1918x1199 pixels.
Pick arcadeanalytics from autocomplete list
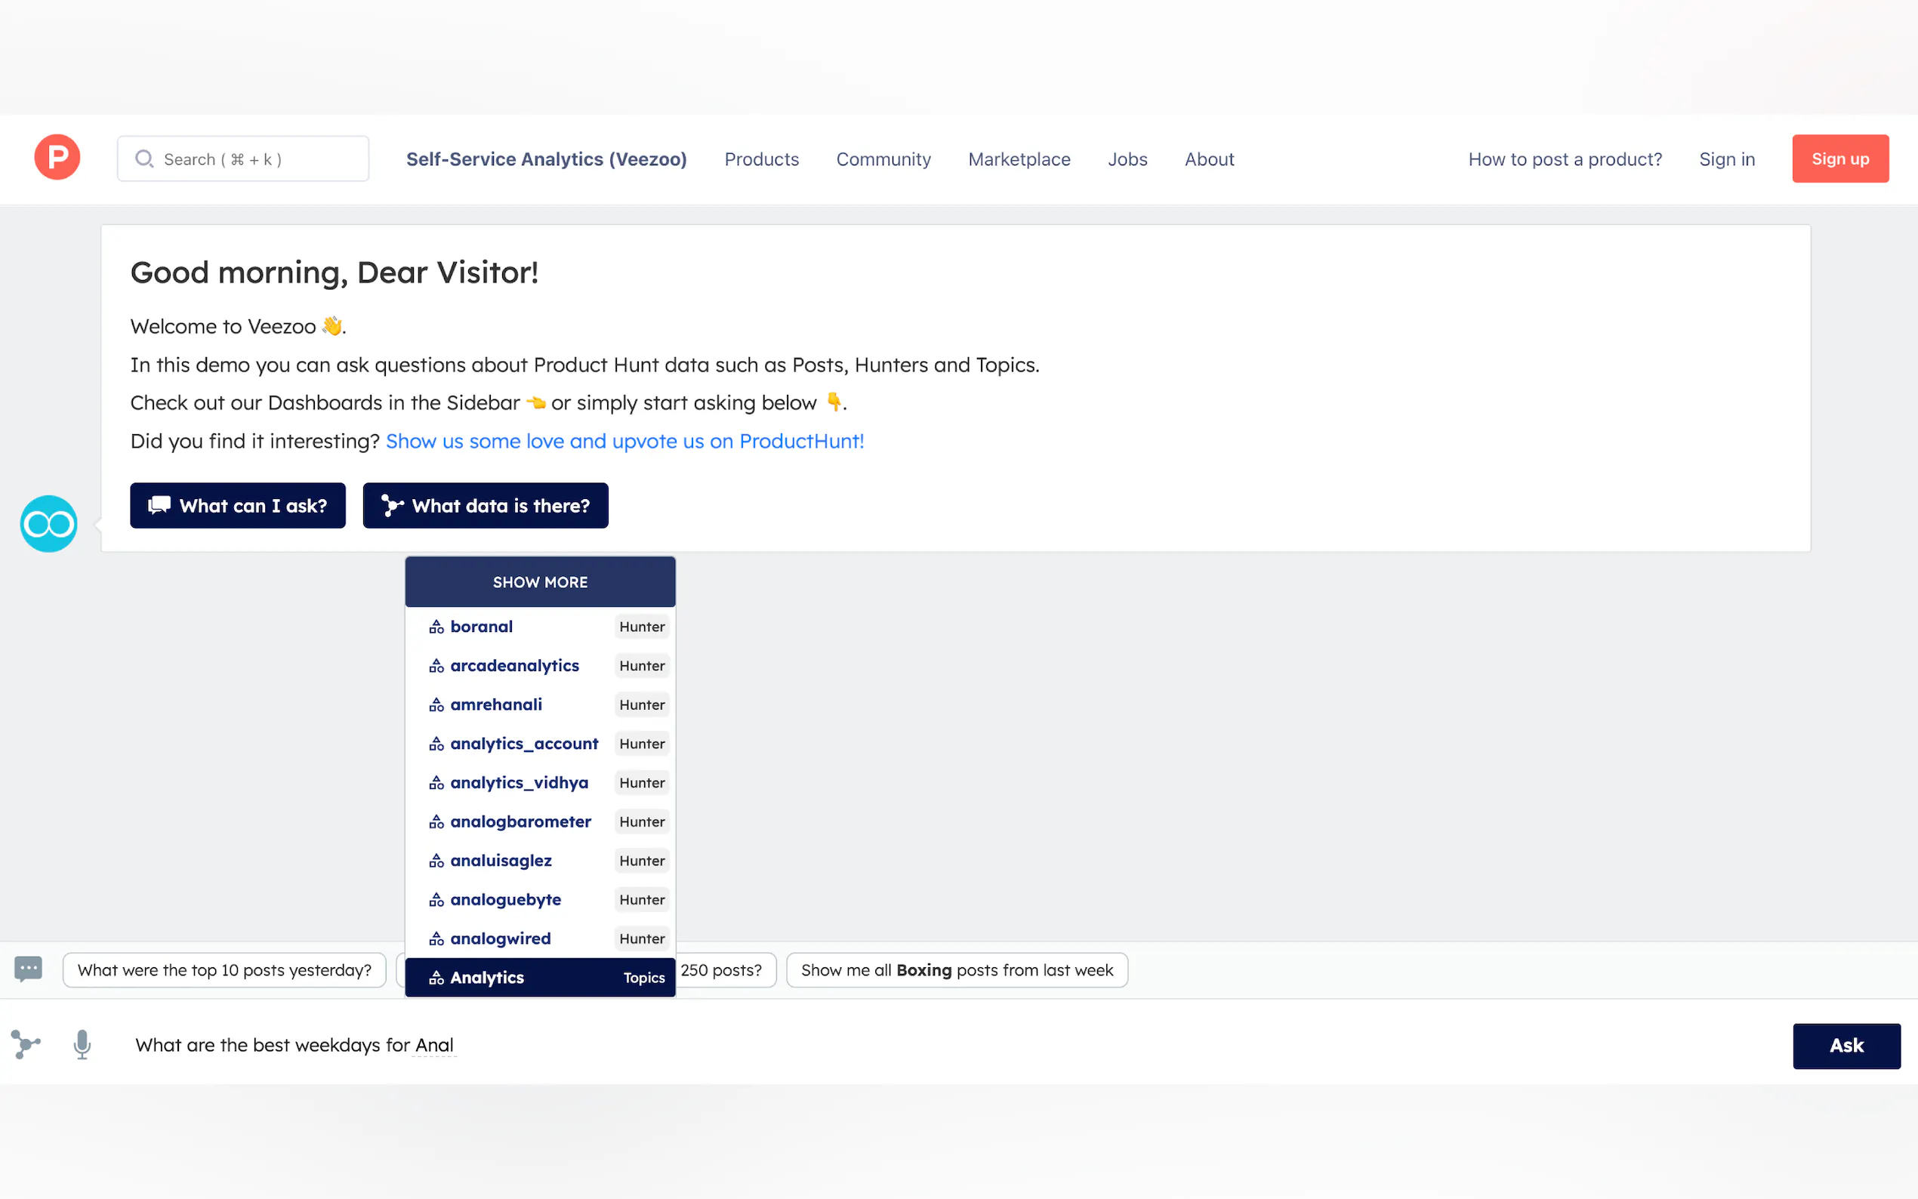(x=514, y=665)
